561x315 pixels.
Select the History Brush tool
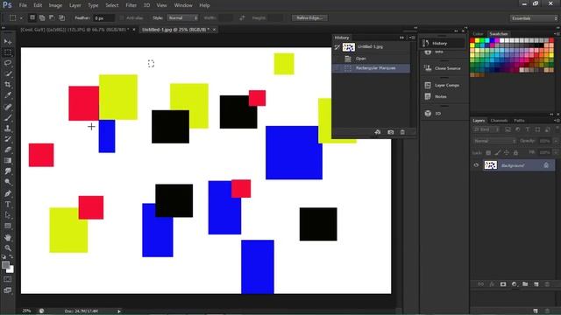(x=8, y=139)
